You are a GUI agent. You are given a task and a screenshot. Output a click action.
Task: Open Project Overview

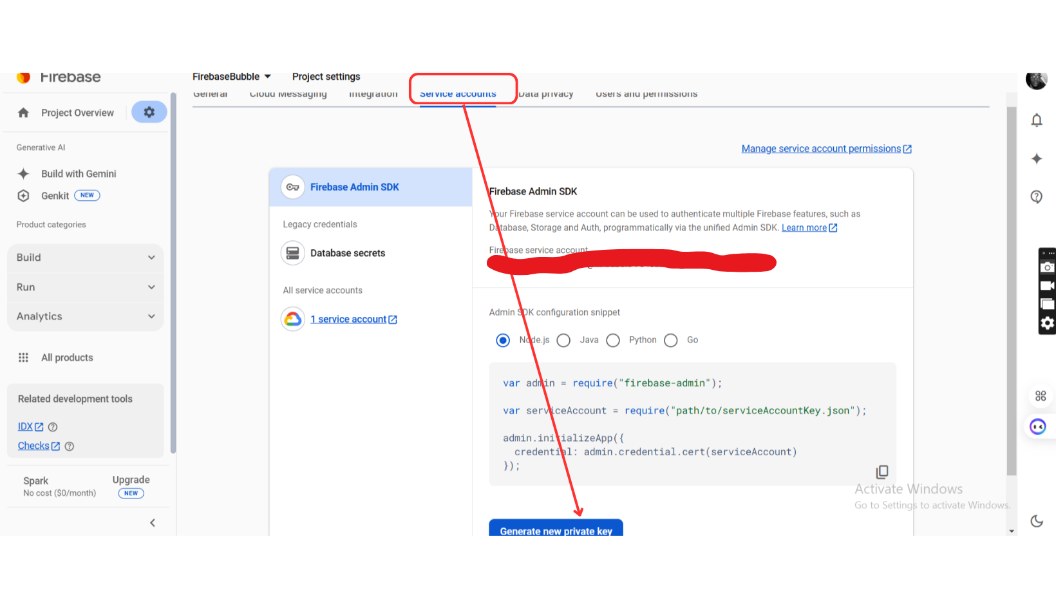point(77,113)
